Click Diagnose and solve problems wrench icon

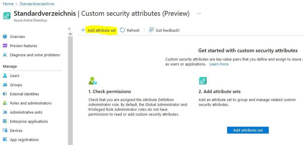pos(5,55)
